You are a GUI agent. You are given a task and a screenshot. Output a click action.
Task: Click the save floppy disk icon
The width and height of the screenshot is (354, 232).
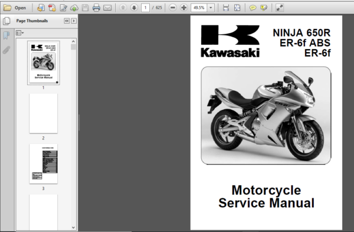coord(85,8)
